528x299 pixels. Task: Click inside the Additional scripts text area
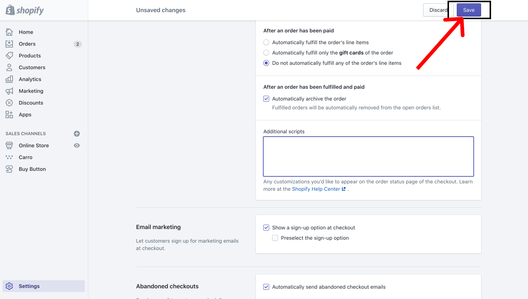pyautogui.click(x=368, y=156)
